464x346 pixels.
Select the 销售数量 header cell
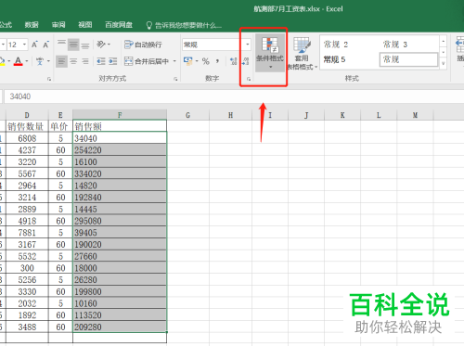pos(27,126)
